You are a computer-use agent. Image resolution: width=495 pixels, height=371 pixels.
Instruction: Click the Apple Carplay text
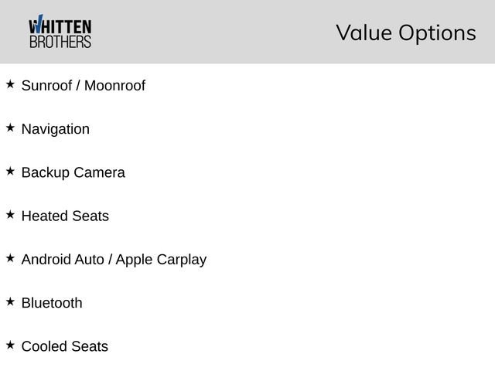(161, 259)
